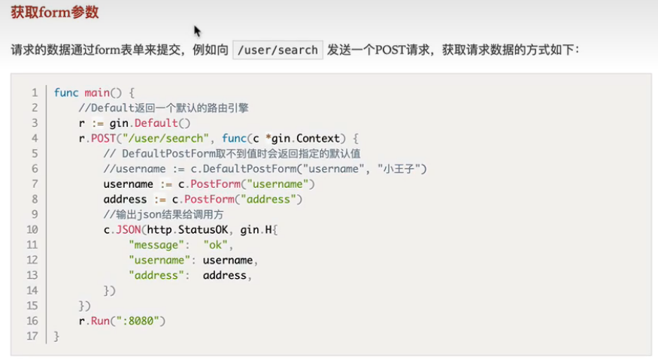Viewport: 658px width, 360px height.
Task: Click PostForm("address") on line 8
Action: tap(244, 199)
